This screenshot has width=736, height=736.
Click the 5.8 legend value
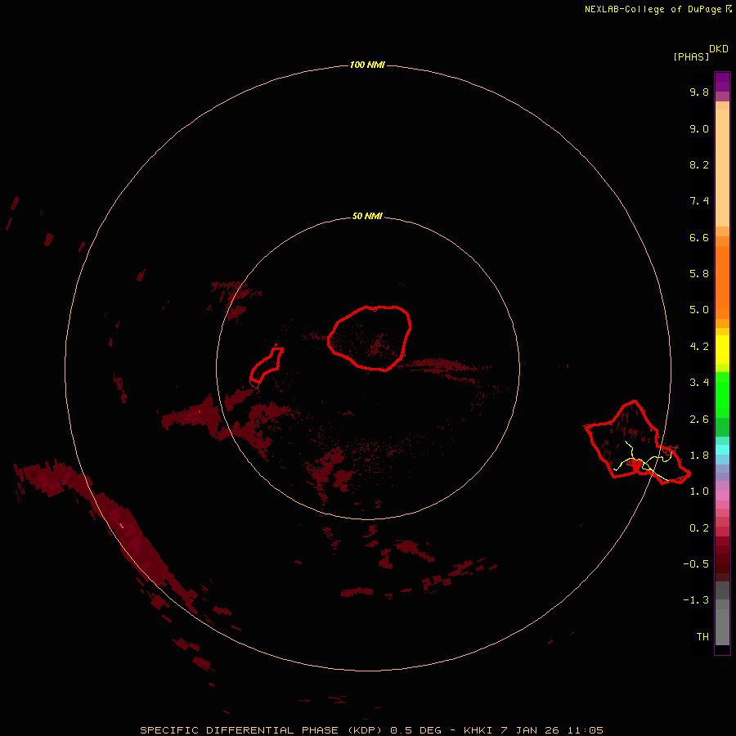699,274
